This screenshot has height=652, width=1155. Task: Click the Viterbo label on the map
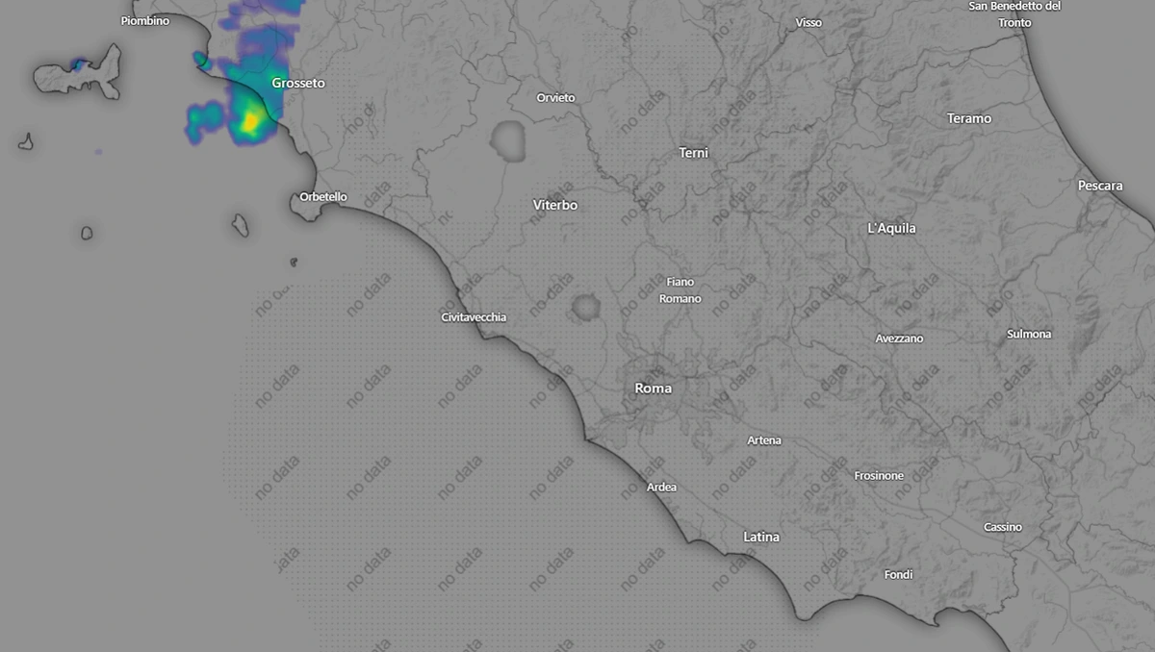pos(553,205)
